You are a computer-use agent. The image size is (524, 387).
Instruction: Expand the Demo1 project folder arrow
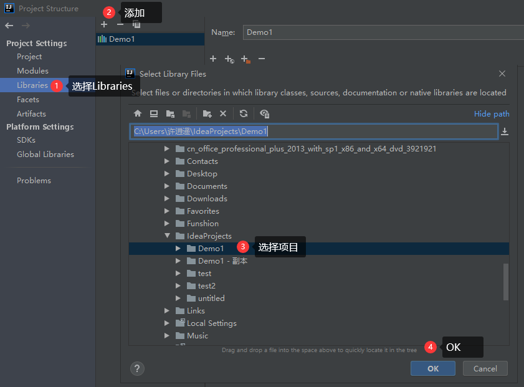coord(178,248)
